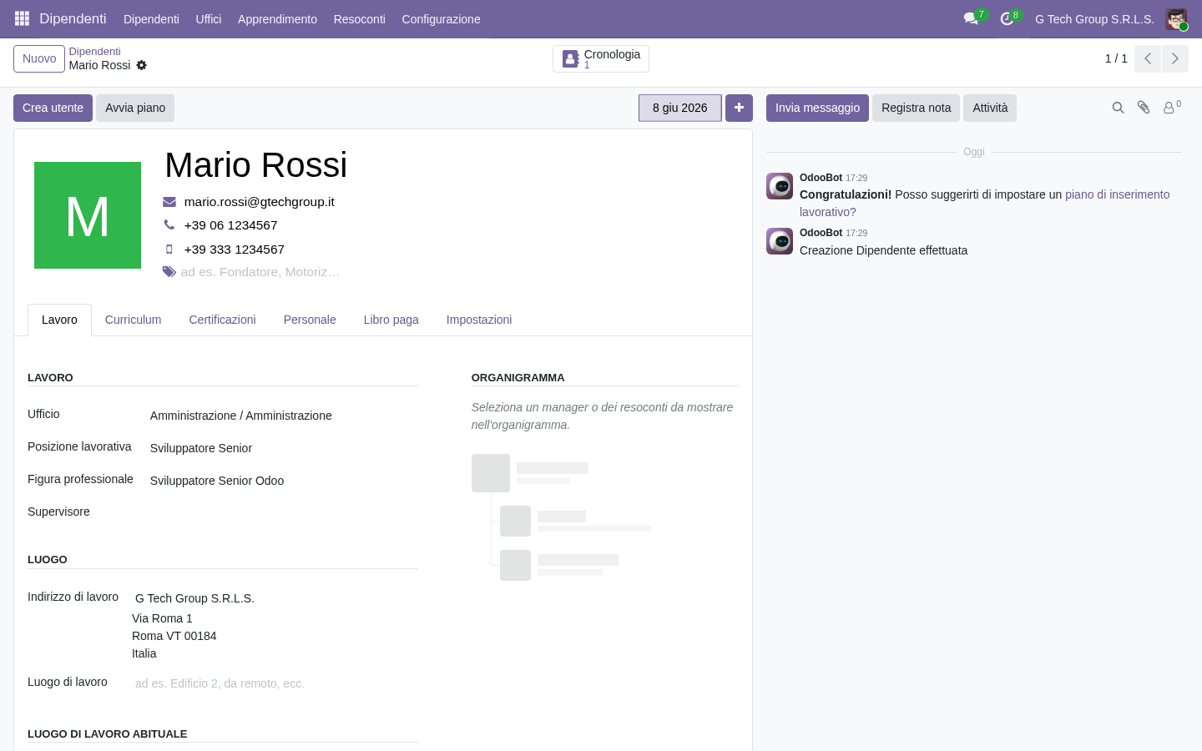Click the Crea utente button
Viewport: 1202px width, 751px height.
coord(53,108)
